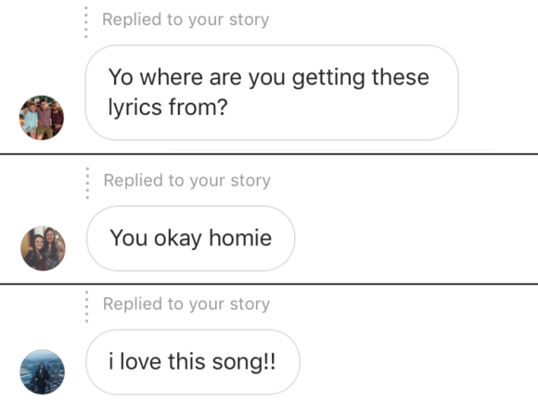The height and width of the screenshot is (403, 538).
Task: Click the divider line below 'You okay homie'
Action: [269, 284]
